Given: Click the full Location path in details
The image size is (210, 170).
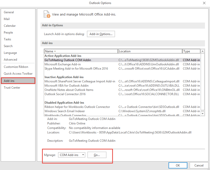Looking at the screenshot, I should tap(130, 132).
